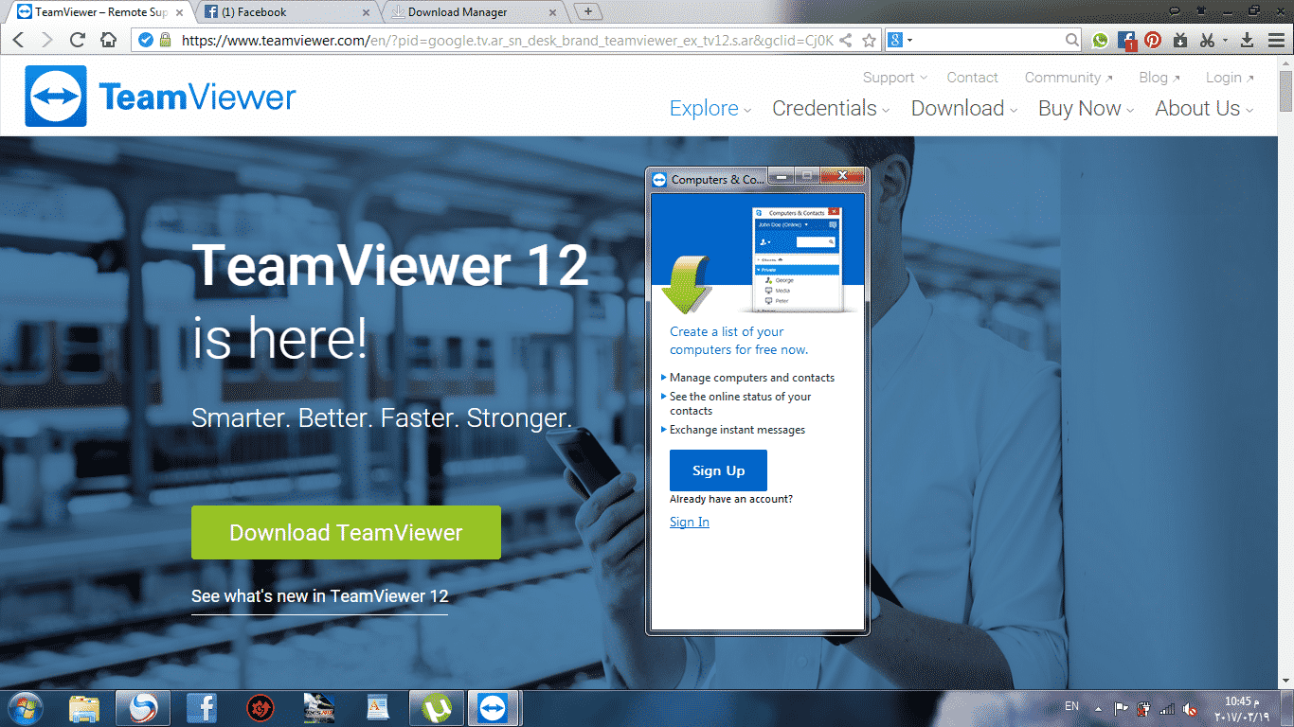Image resolution: width=1294 pixels, height=727 pixels.
Task: Click the EN language indicator in taskbar
Action: [1071, 706]
